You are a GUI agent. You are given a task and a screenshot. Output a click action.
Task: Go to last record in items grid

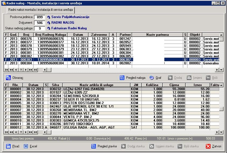click(x=36, y=132)
